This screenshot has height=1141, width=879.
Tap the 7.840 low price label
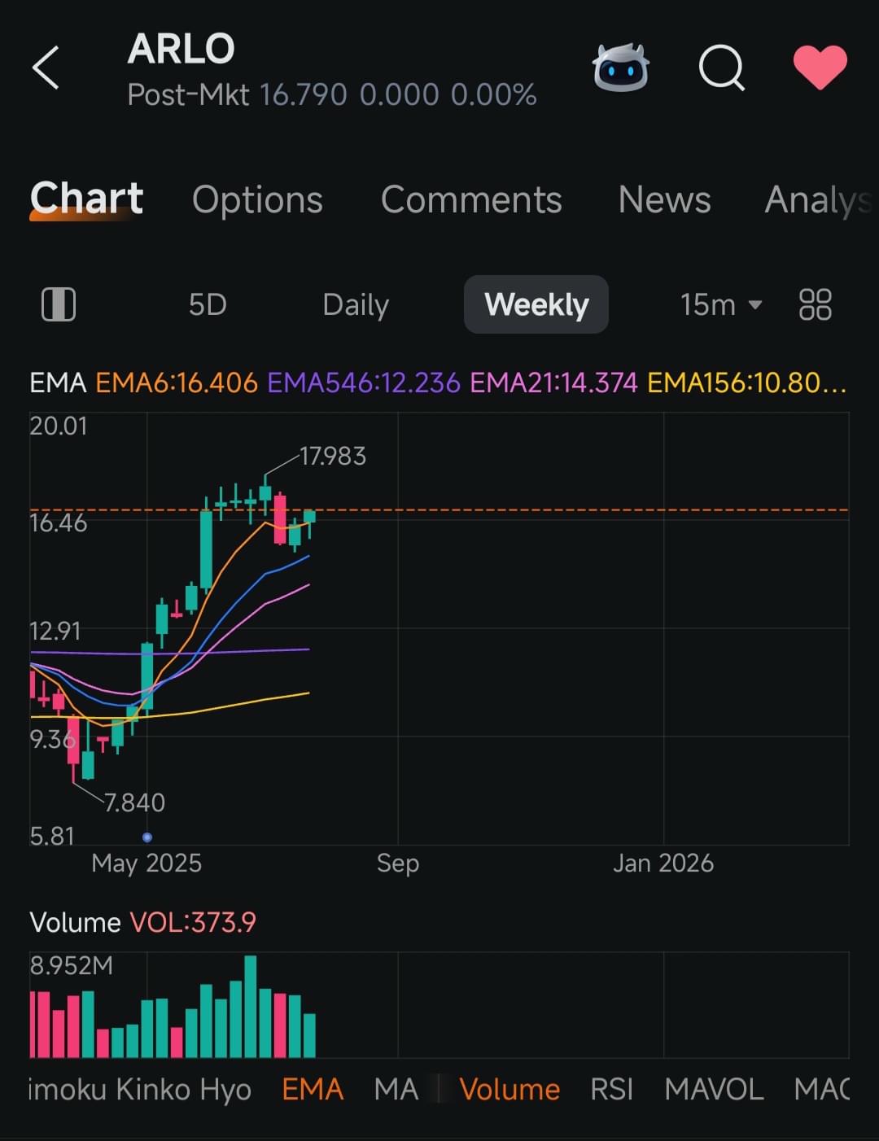click(x=134, y=803)
